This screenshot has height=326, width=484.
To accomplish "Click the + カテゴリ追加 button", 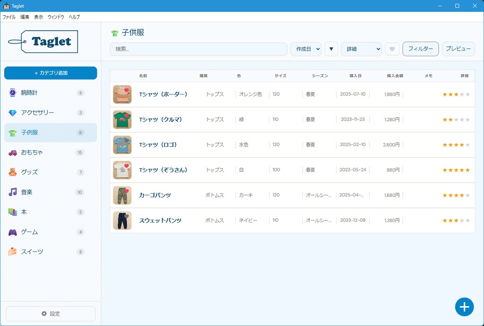I will [x=51, y=73].
